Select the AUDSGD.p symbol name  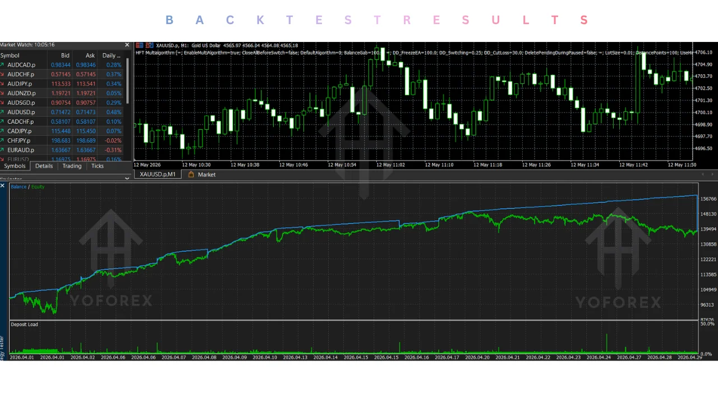21,103
